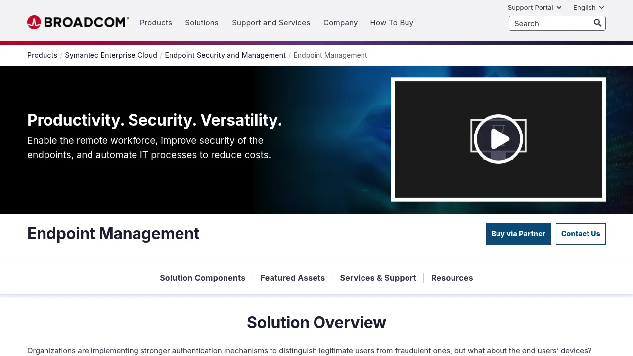
Task: Open the How To Buy menu
Action: [392, 23]
